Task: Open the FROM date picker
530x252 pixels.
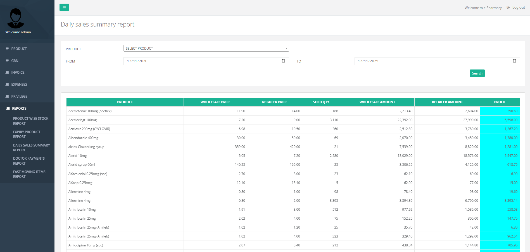Action: [x=283, y=61]
